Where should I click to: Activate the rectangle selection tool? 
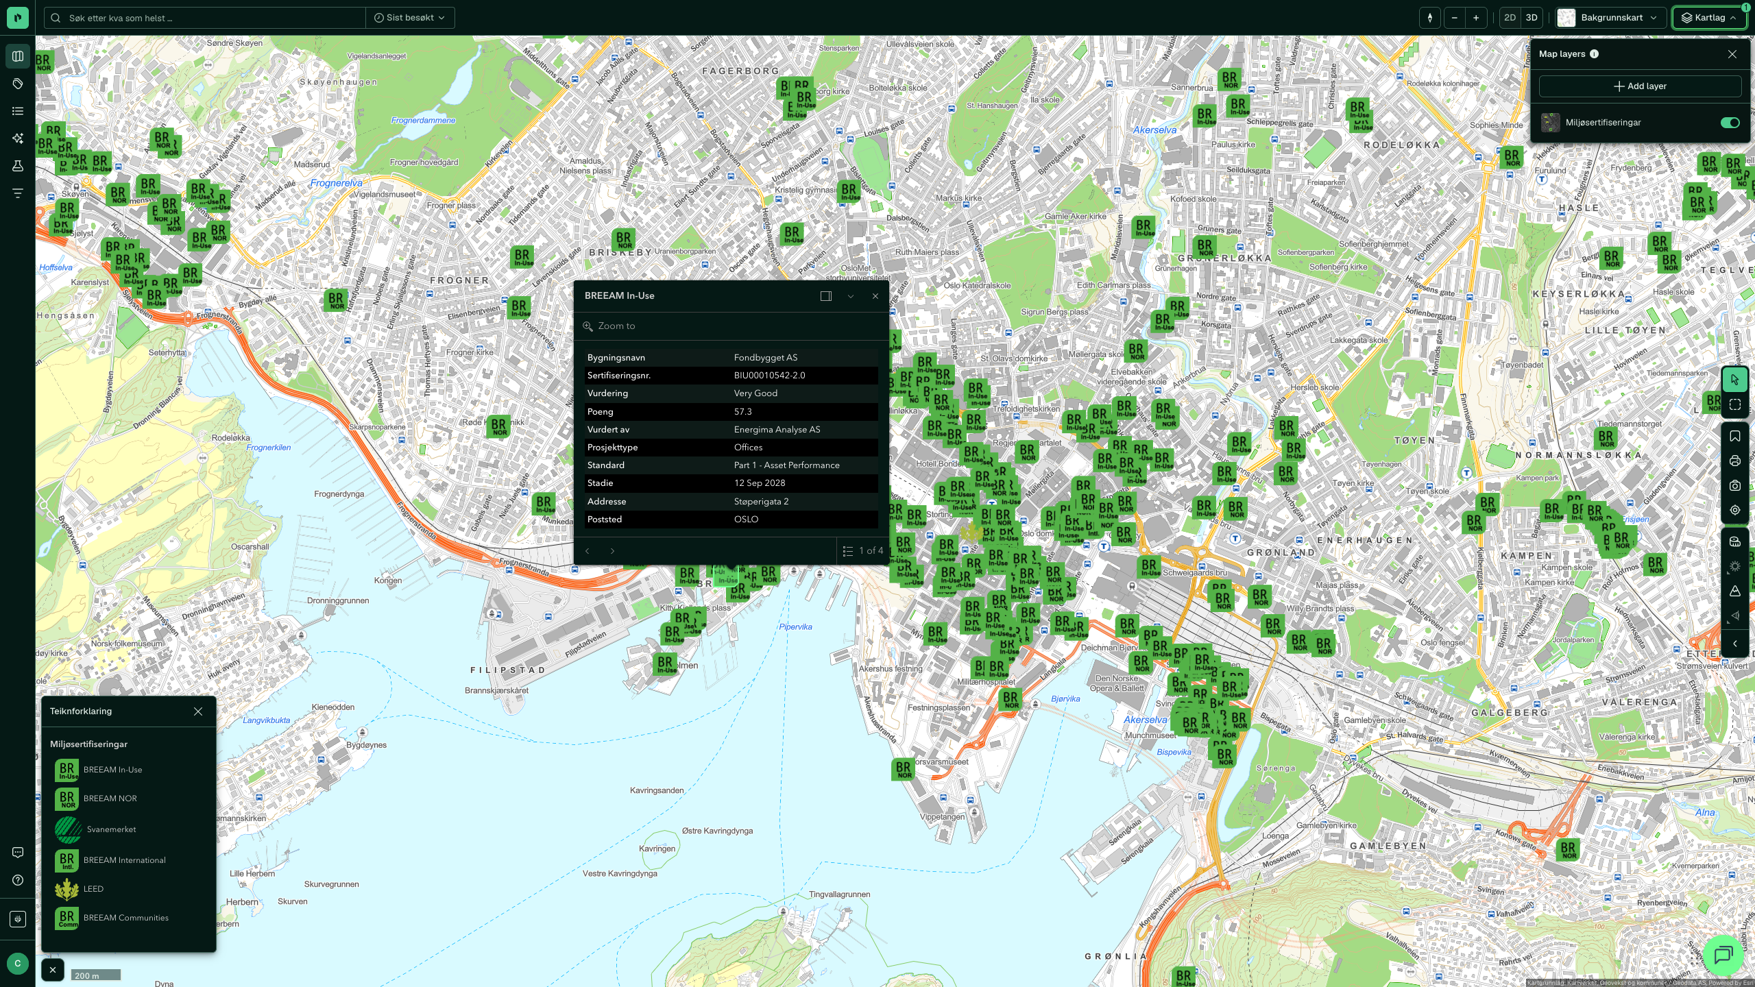pyautogui.click(x=1735, y=405)
